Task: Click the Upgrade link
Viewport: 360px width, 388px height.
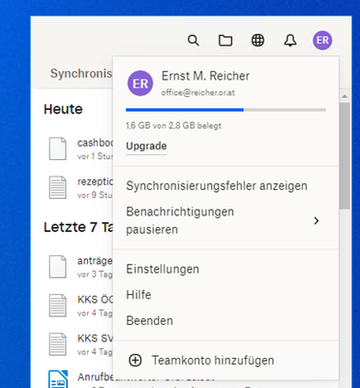Action: tap(146, 146)
